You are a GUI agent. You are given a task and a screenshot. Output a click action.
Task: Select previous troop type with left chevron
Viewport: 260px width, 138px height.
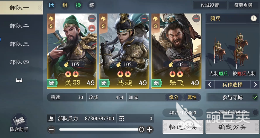coord(210,85)
